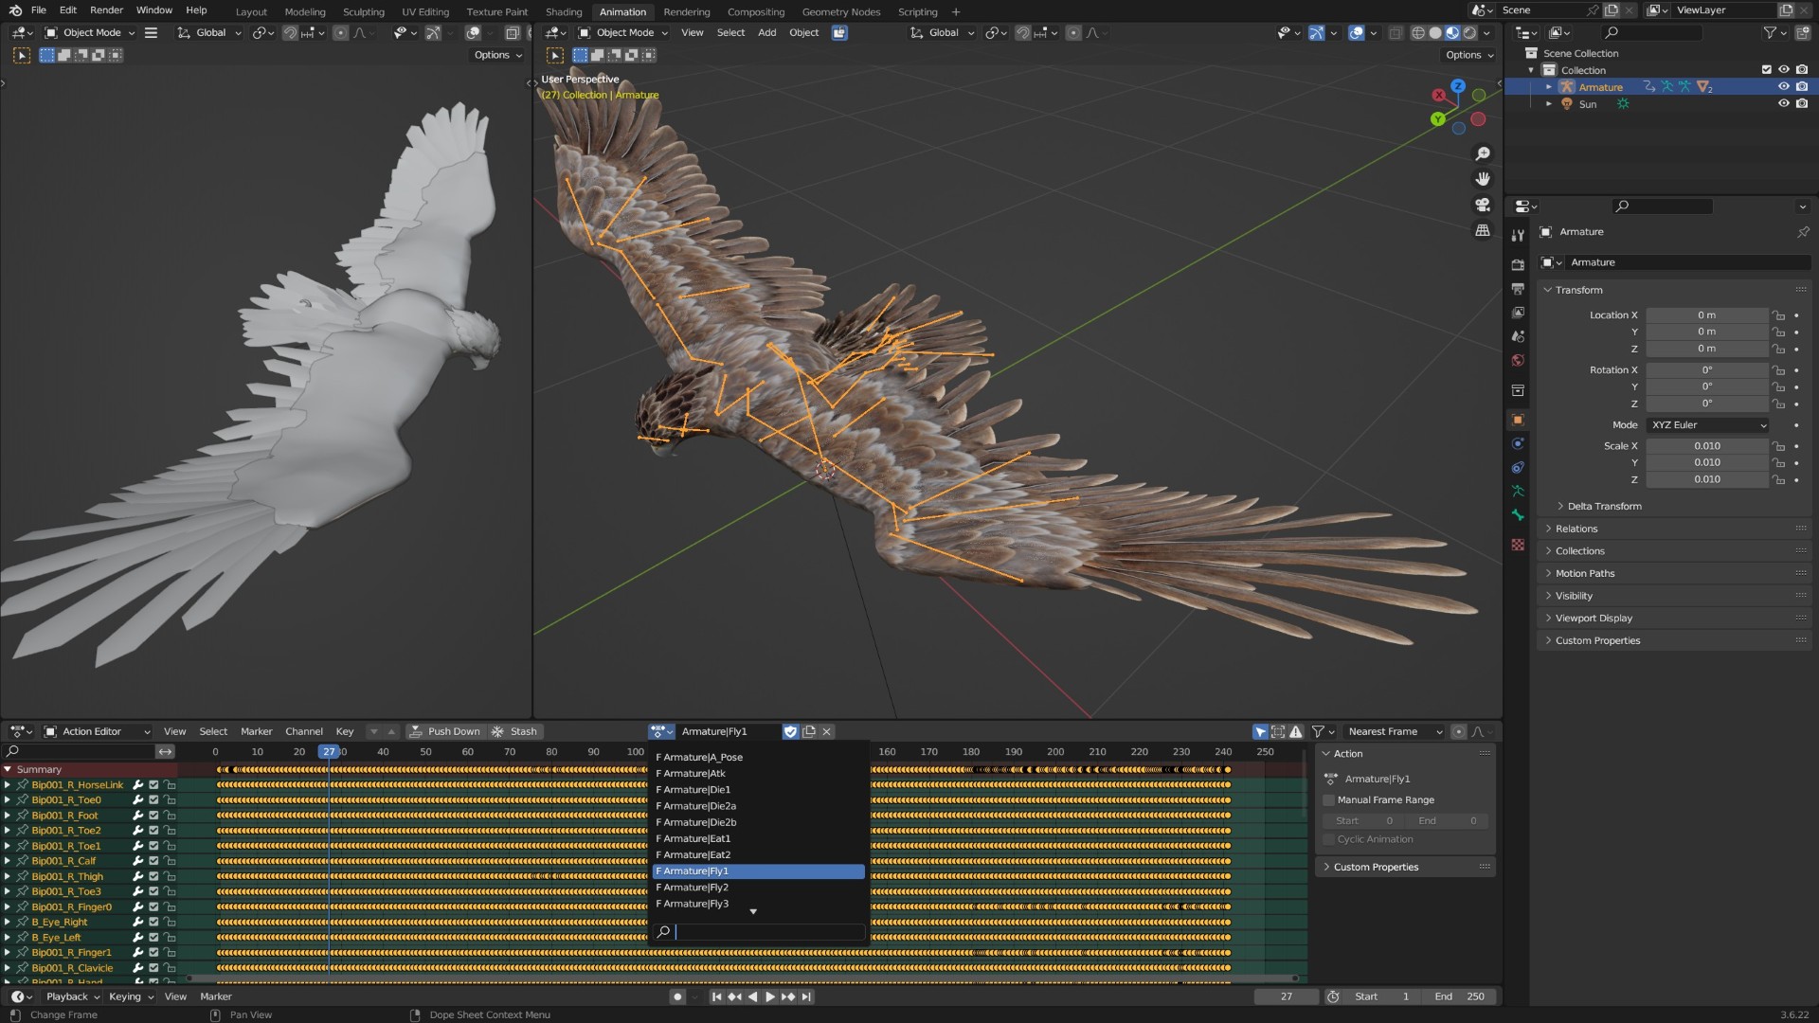This screenshot has width=1819, height=1023.
Task: Open the Nearest Frame snapping dropdown
Action: point(1395,731)
